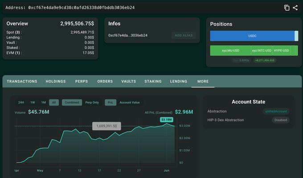Click the overview total 2,995,506.75$

tap(77, 24)
